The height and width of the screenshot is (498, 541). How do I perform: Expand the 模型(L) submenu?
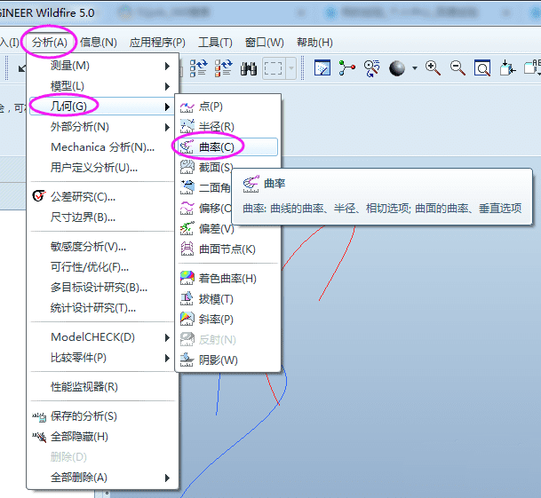tap(103, 86)
